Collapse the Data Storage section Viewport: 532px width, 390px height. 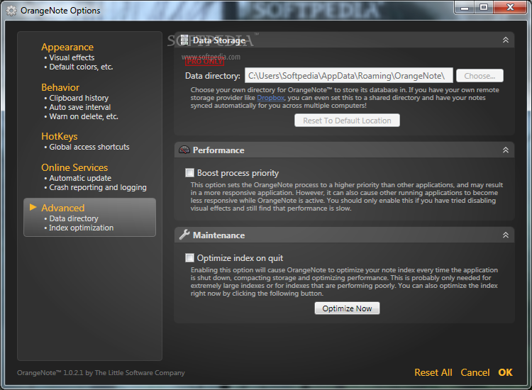coord(506,40)
